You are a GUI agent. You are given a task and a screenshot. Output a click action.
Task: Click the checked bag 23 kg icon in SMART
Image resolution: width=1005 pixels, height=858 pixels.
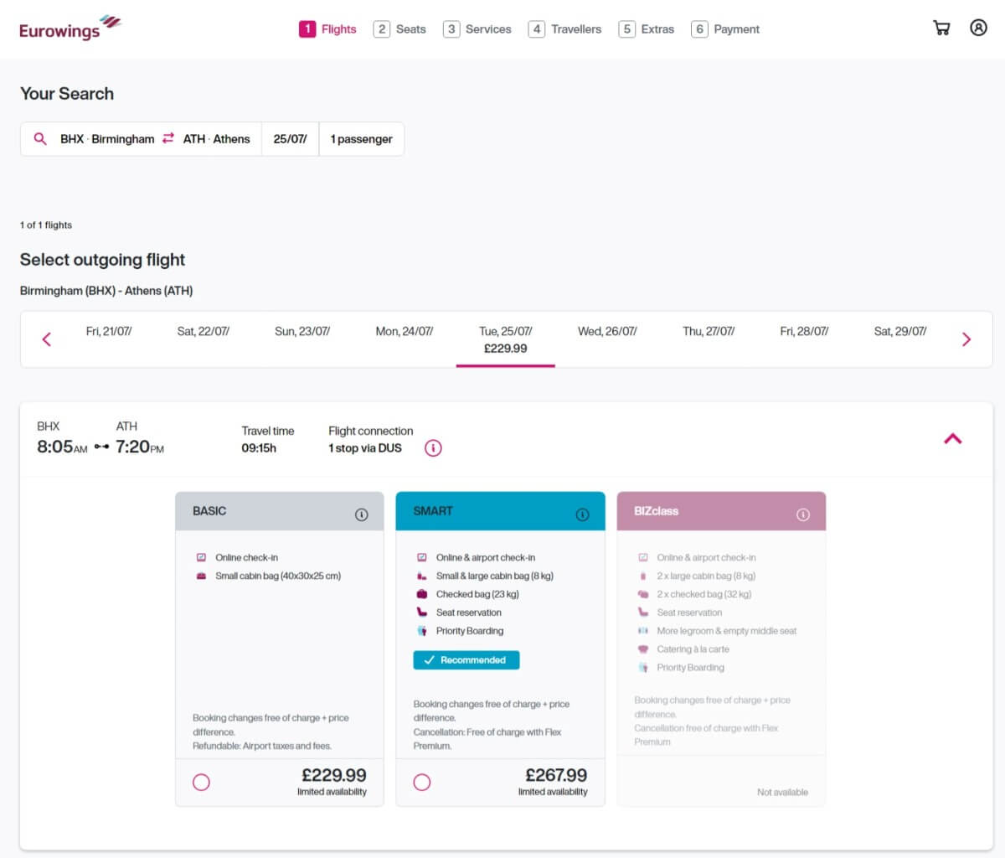(422, 594)
